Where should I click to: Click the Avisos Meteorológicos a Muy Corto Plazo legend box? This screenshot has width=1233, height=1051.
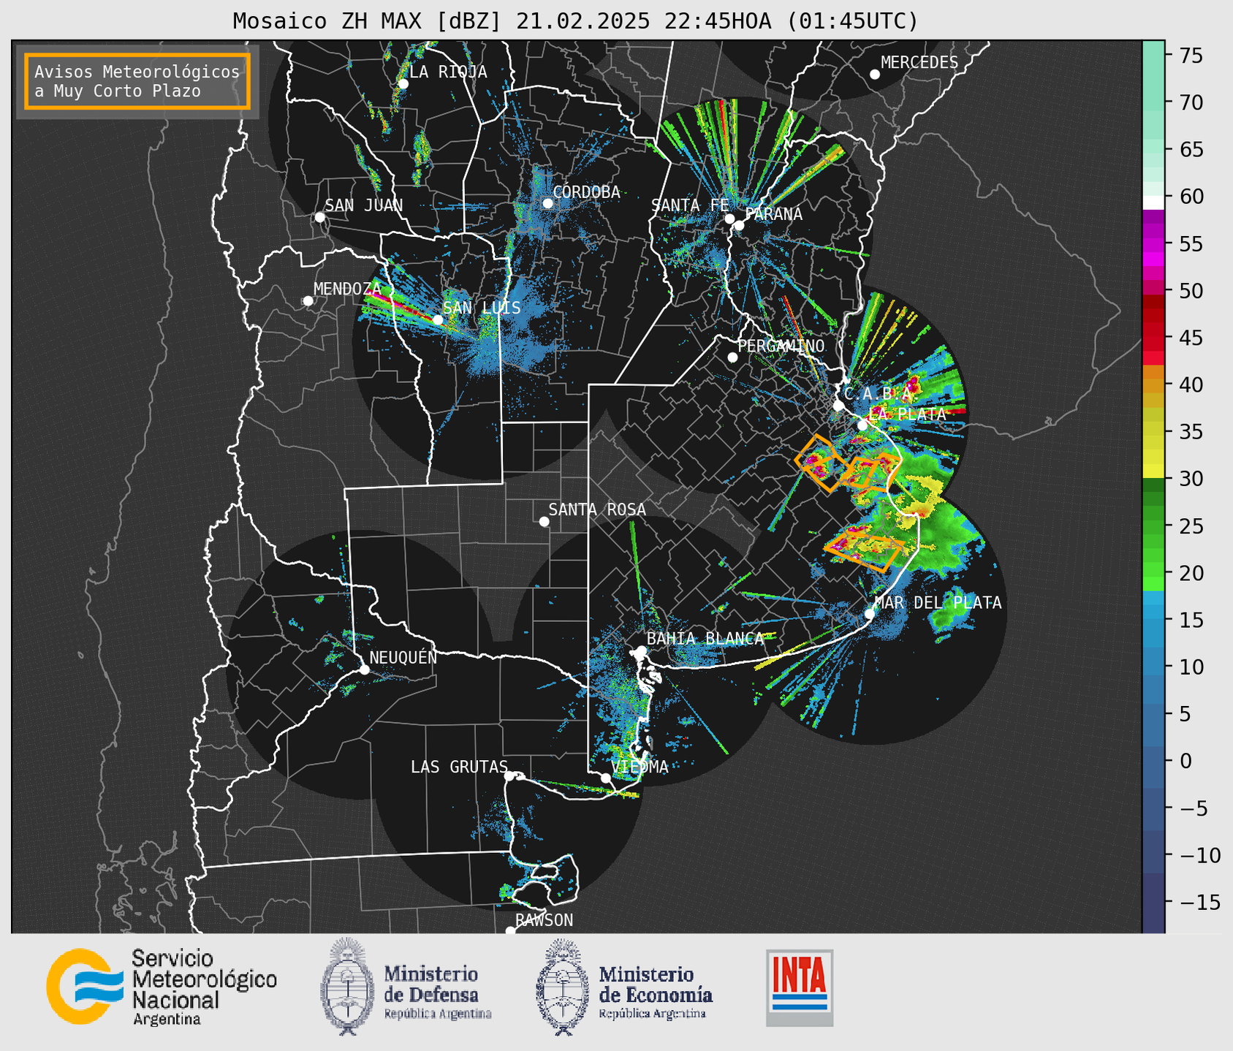(x=137, y=81)
